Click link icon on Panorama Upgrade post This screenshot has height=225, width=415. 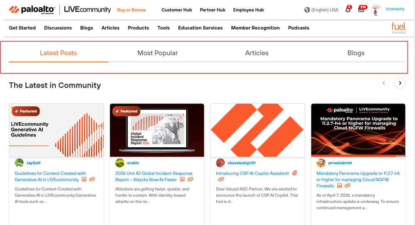coord(348,186)
